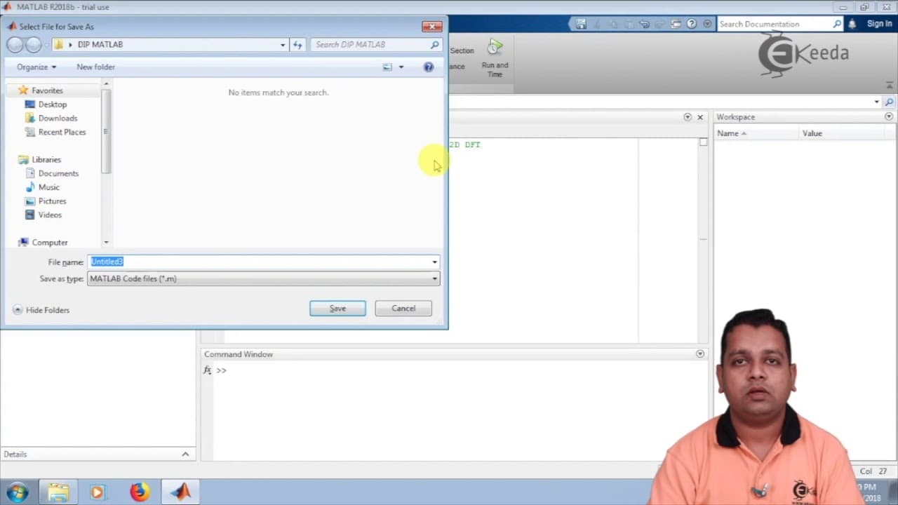898x505 pixels.
Task: Click the Save icon in MATLAB quick access toolbar
Action: 581,24
